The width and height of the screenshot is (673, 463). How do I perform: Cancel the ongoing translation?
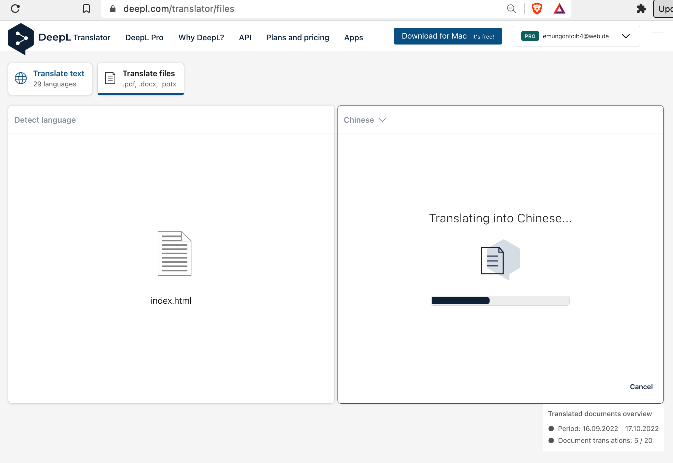pos(641,386)
